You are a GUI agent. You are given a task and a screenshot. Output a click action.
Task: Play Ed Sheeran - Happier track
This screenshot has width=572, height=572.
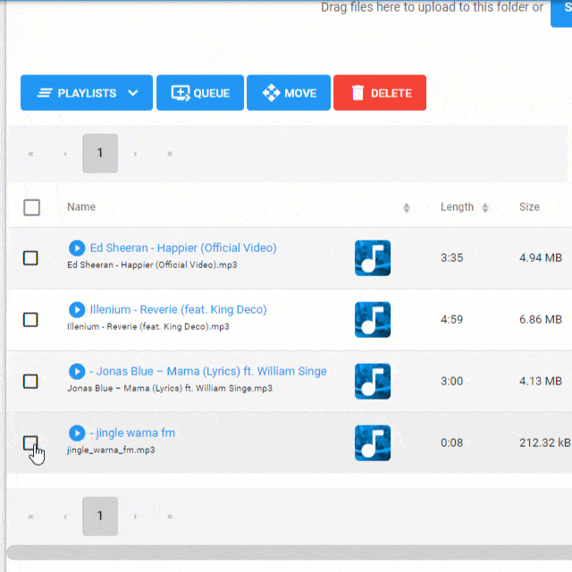(77, 248)
